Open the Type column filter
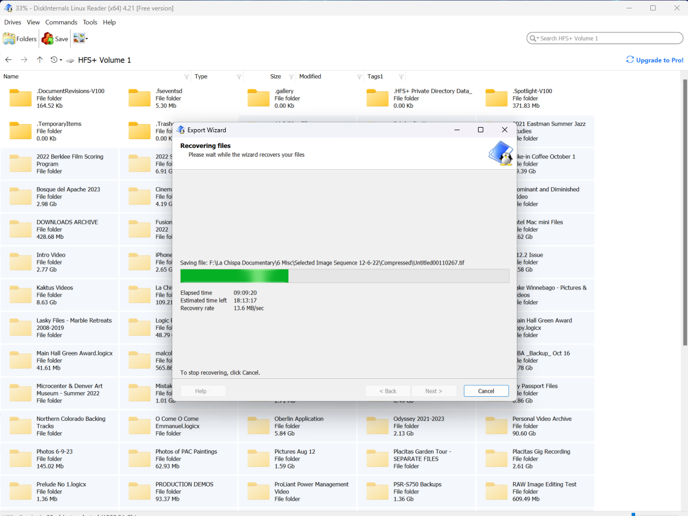688x516 pixels. pos(239,77)
